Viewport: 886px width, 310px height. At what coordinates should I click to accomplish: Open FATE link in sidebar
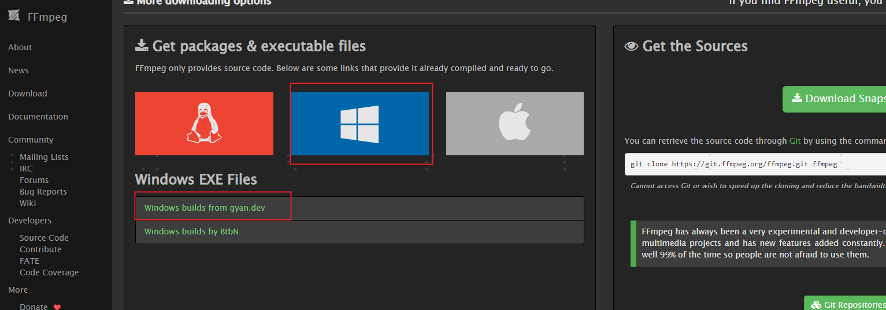click(29, 261)
